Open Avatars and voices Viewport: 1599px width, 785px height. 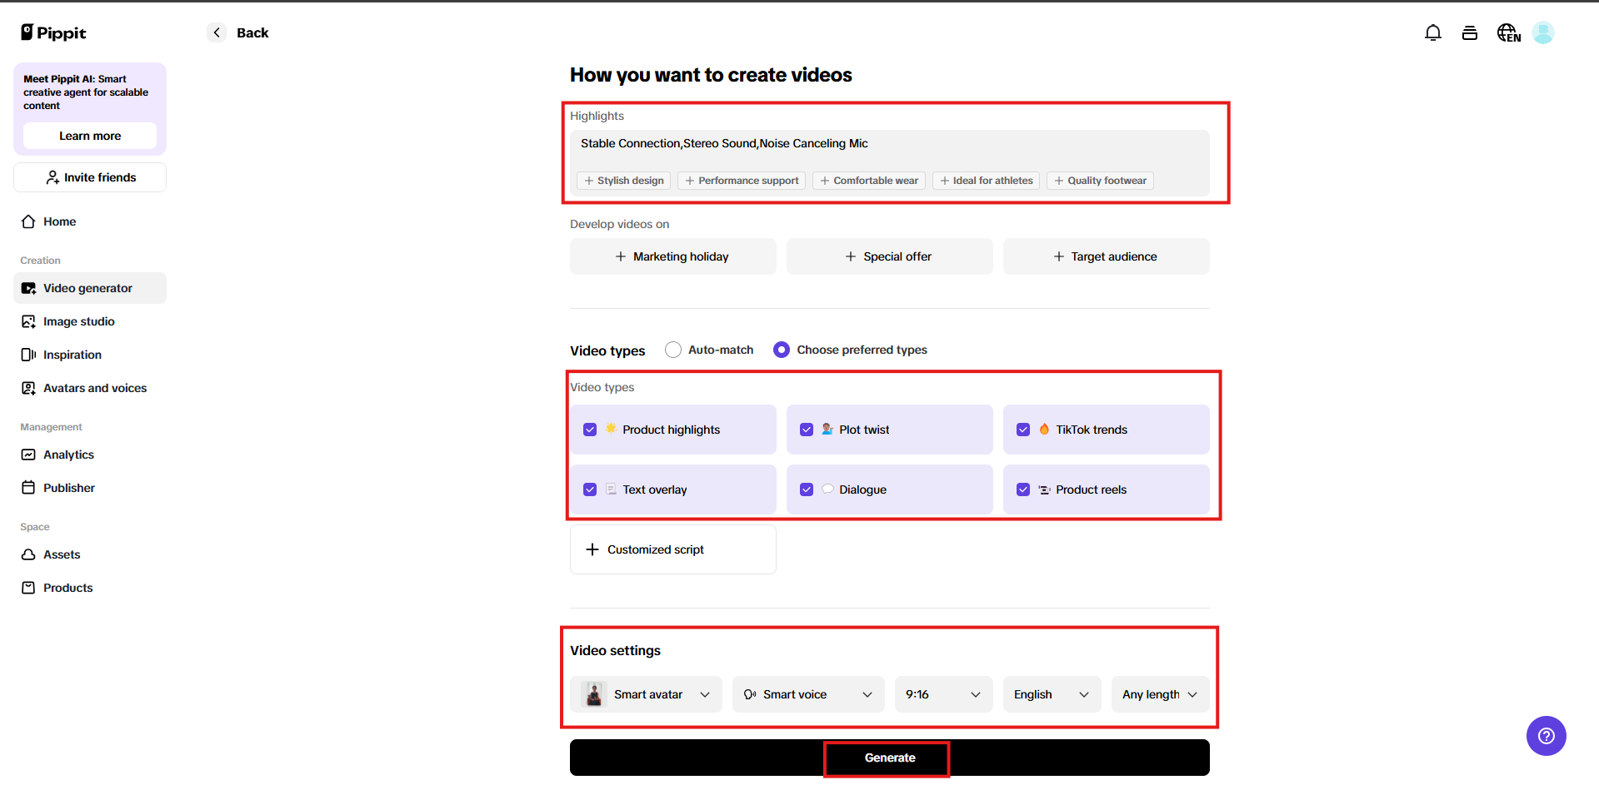click(x=94, y=387)
